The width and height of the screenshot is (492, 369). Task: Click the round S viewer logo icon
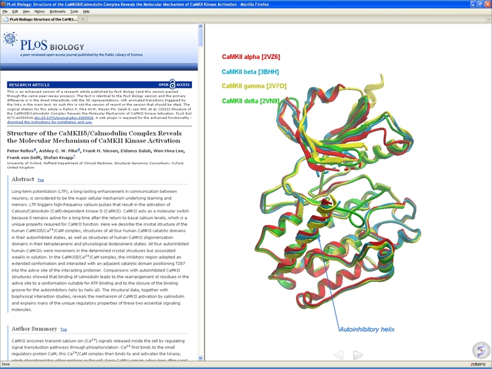[480, 349]
